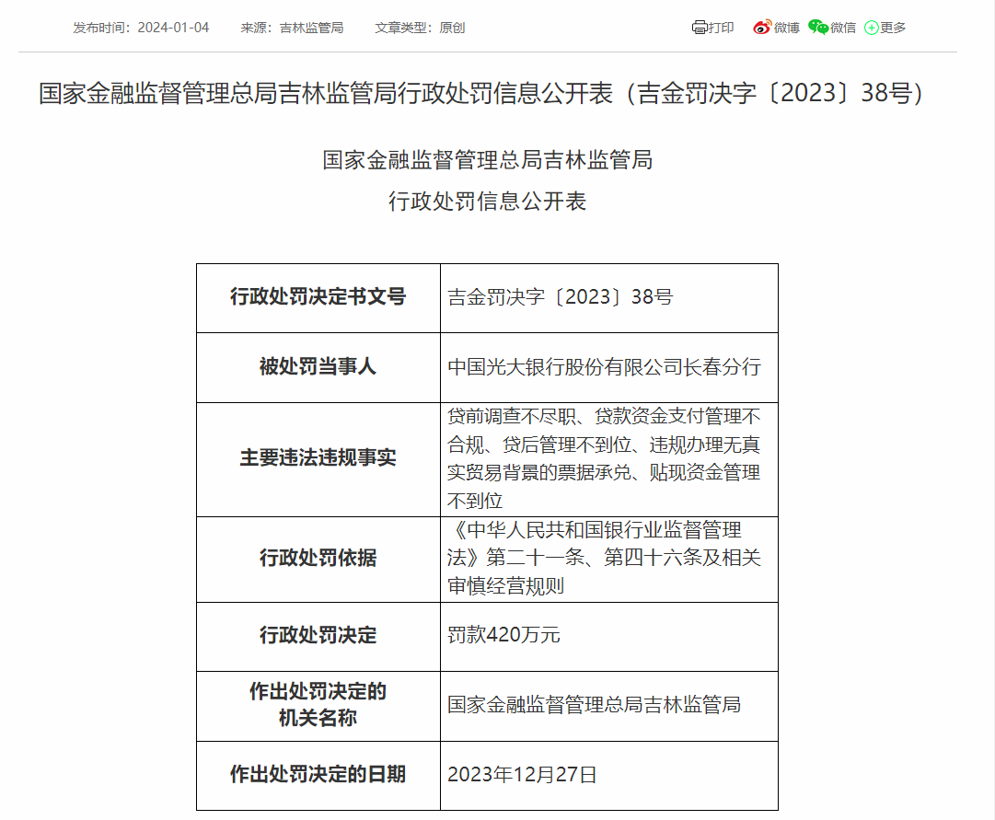Click the 行政处罚依据 header cell
995x820 pixels.
(318, 560)
